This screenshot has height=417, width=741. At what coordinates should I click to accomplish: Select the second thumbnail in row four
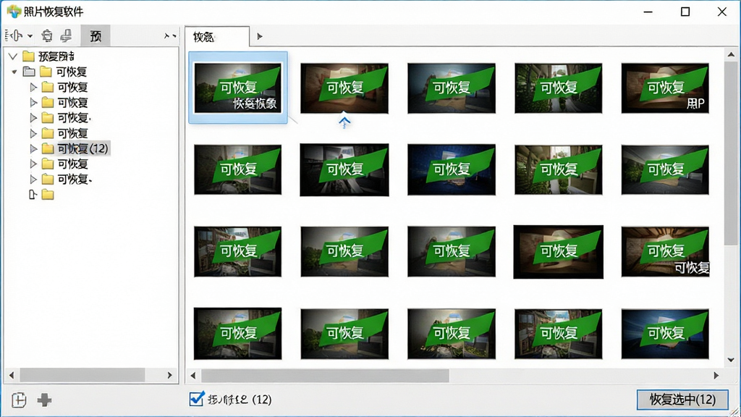[x=344, y=334]
